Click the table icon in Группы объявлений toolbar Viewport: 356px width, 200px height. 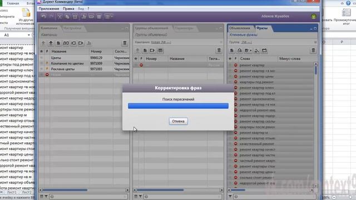pyautogui.click(x=160, y=51)
